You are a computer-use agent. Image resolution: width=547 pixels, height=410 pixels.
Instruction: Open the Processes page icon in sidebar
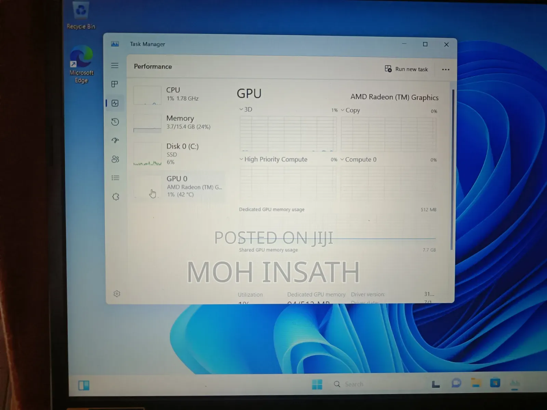[115, 84]
